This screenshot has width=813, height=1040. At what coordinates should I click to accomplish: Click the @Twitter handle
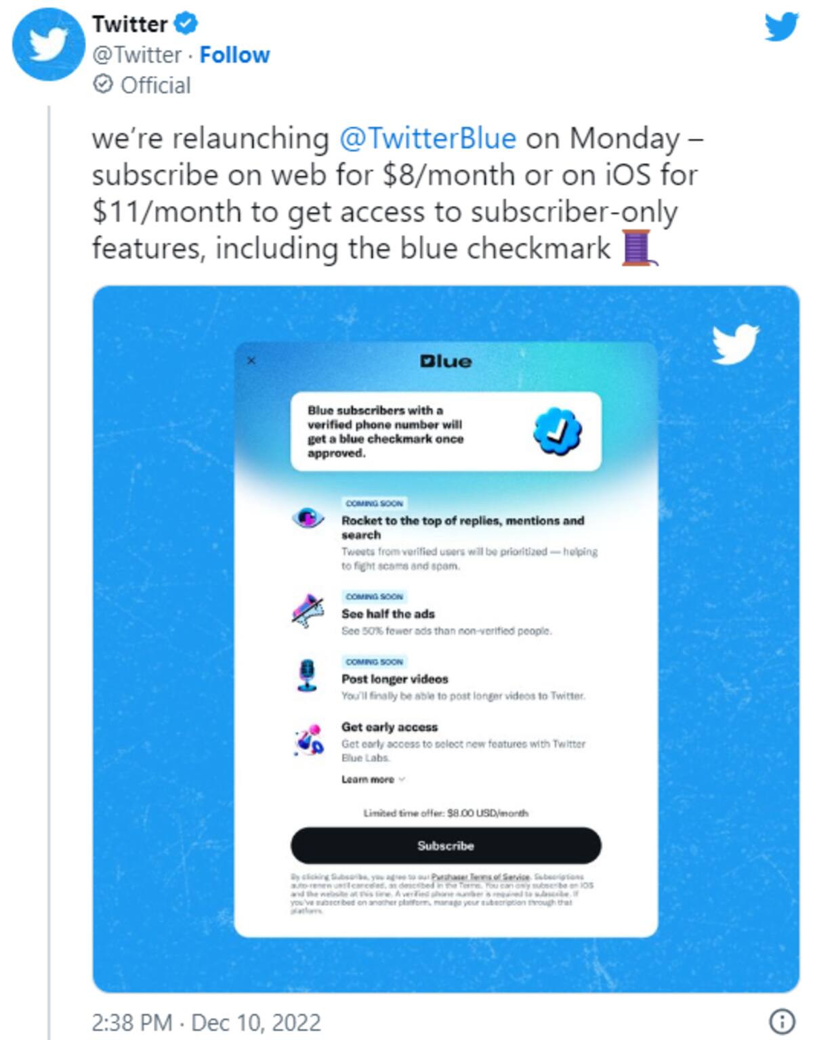tap(137, 55)
